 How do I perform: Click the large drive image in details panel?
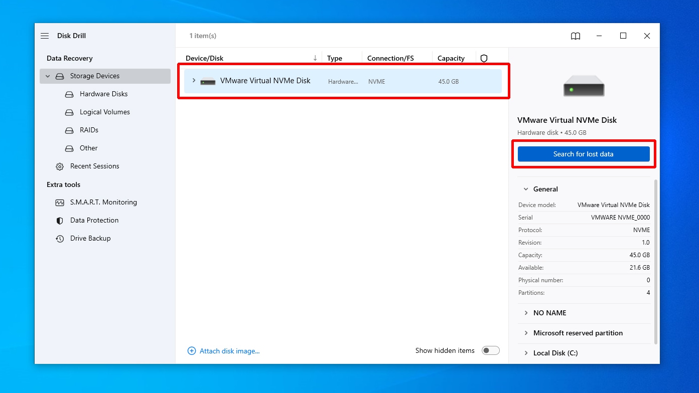point(584,86)
